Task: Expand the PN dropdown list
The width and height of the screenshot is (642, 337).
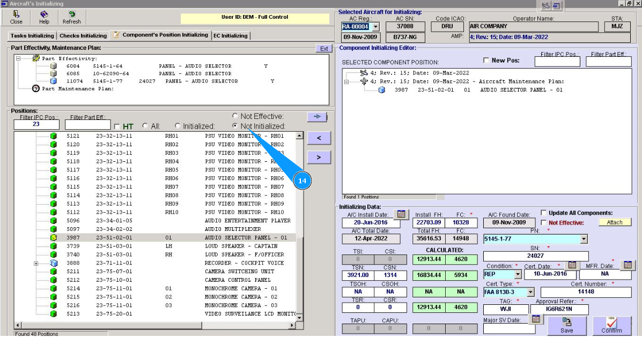Action: pyautogui.click(x=584, y=239)
